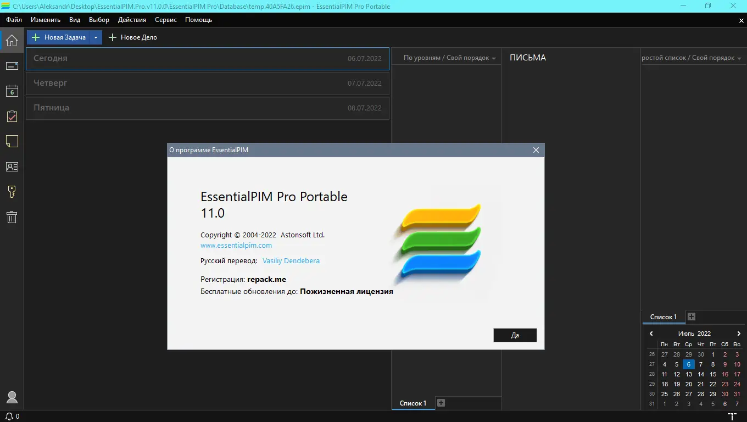Open the Contacts card icon in sidebar
Screen dimensions: 747x422
(x=12, y=166)
